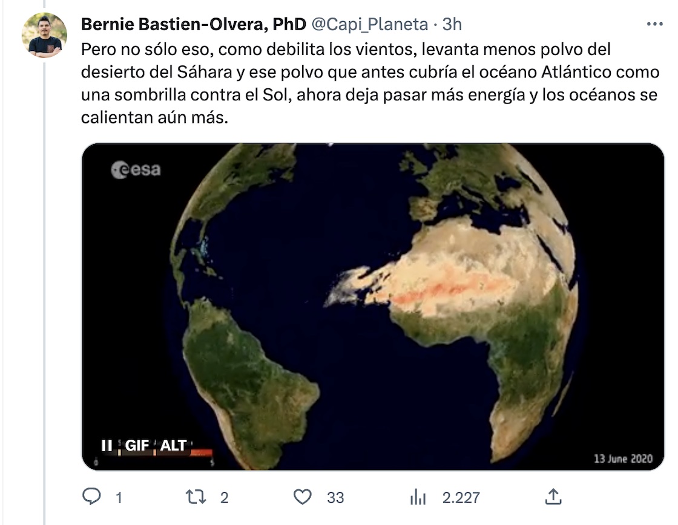
Task: Like the tweet with the heart icon
Action: tap(302, 497)
